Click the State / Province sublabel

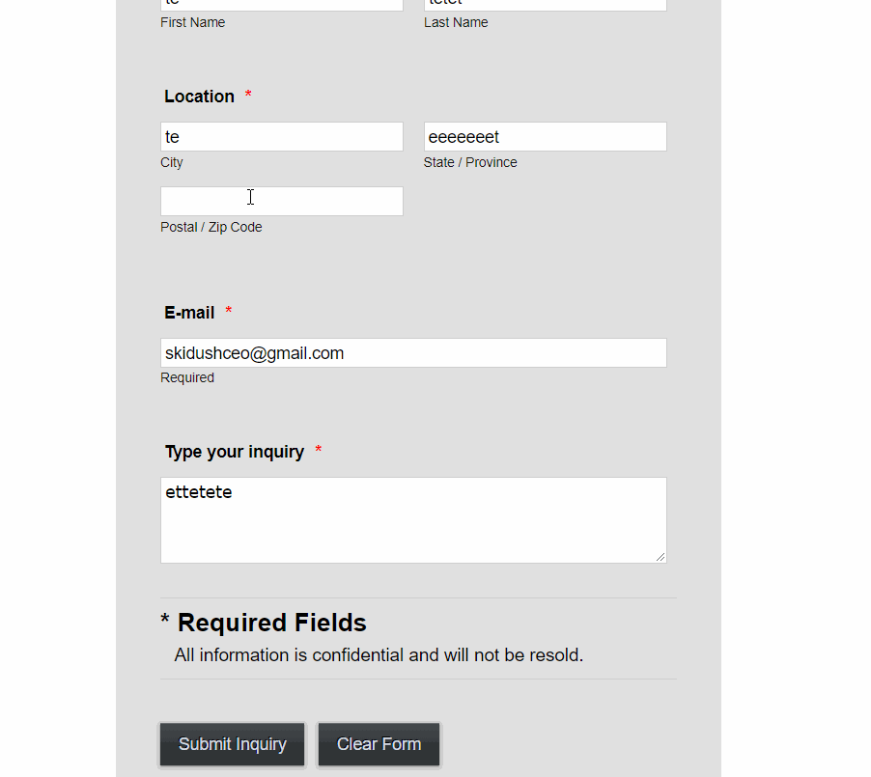(470, 162)
